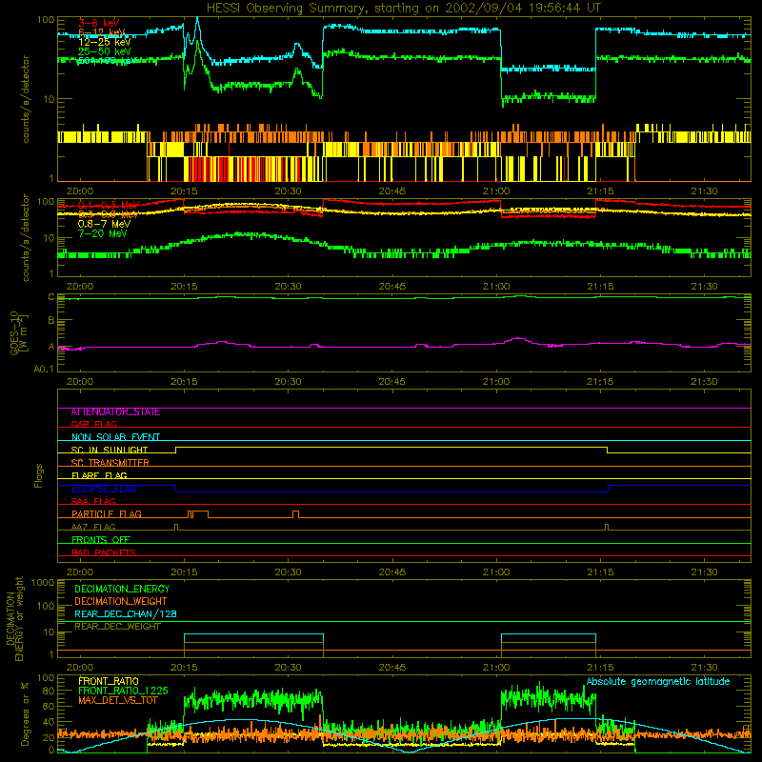Click the DECIMATION_WEIGHT legend label
This screenshot has width=762, height=762.
point(121,602)
